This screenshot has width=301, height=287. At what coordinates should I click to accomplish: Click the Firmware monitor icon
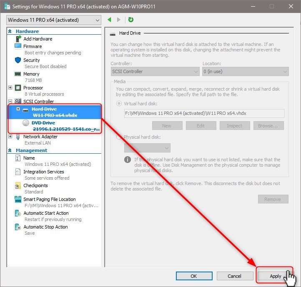pyautogui.click(x=18, y=46)
